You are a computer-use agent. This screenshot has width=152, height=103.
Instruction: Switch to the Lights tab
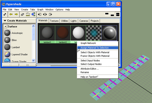tap(74, 21)
